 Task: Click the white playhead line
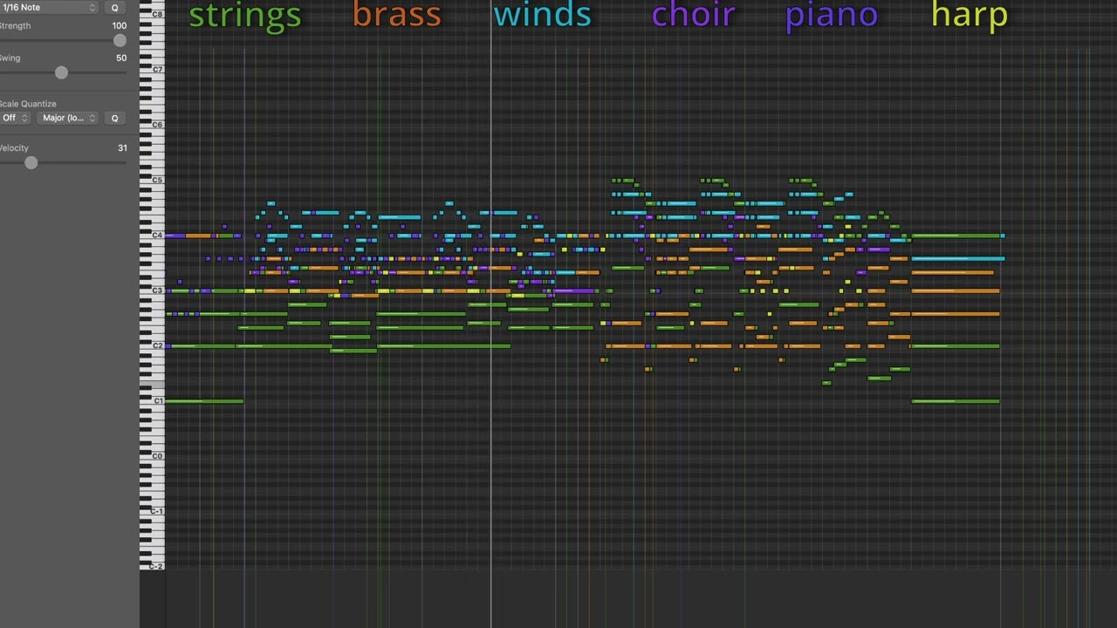pos(490,314)
